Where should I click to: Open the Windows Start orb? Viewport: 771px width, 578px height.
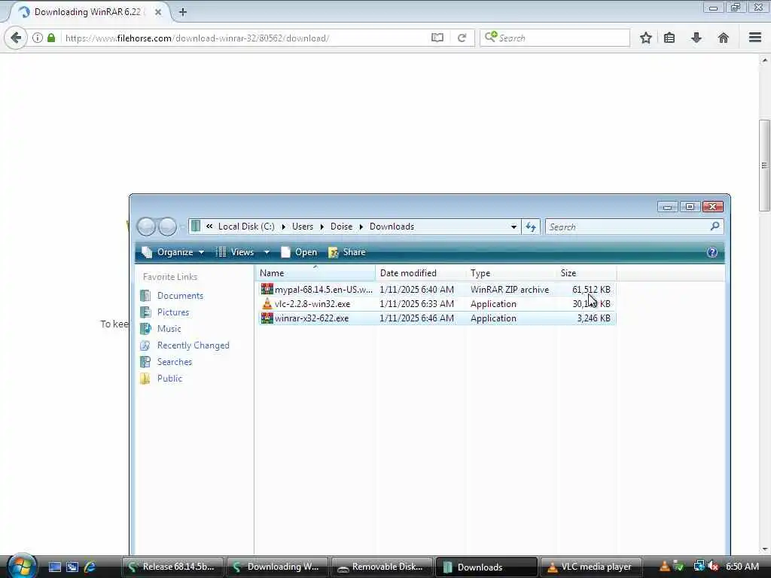(21, 567)
